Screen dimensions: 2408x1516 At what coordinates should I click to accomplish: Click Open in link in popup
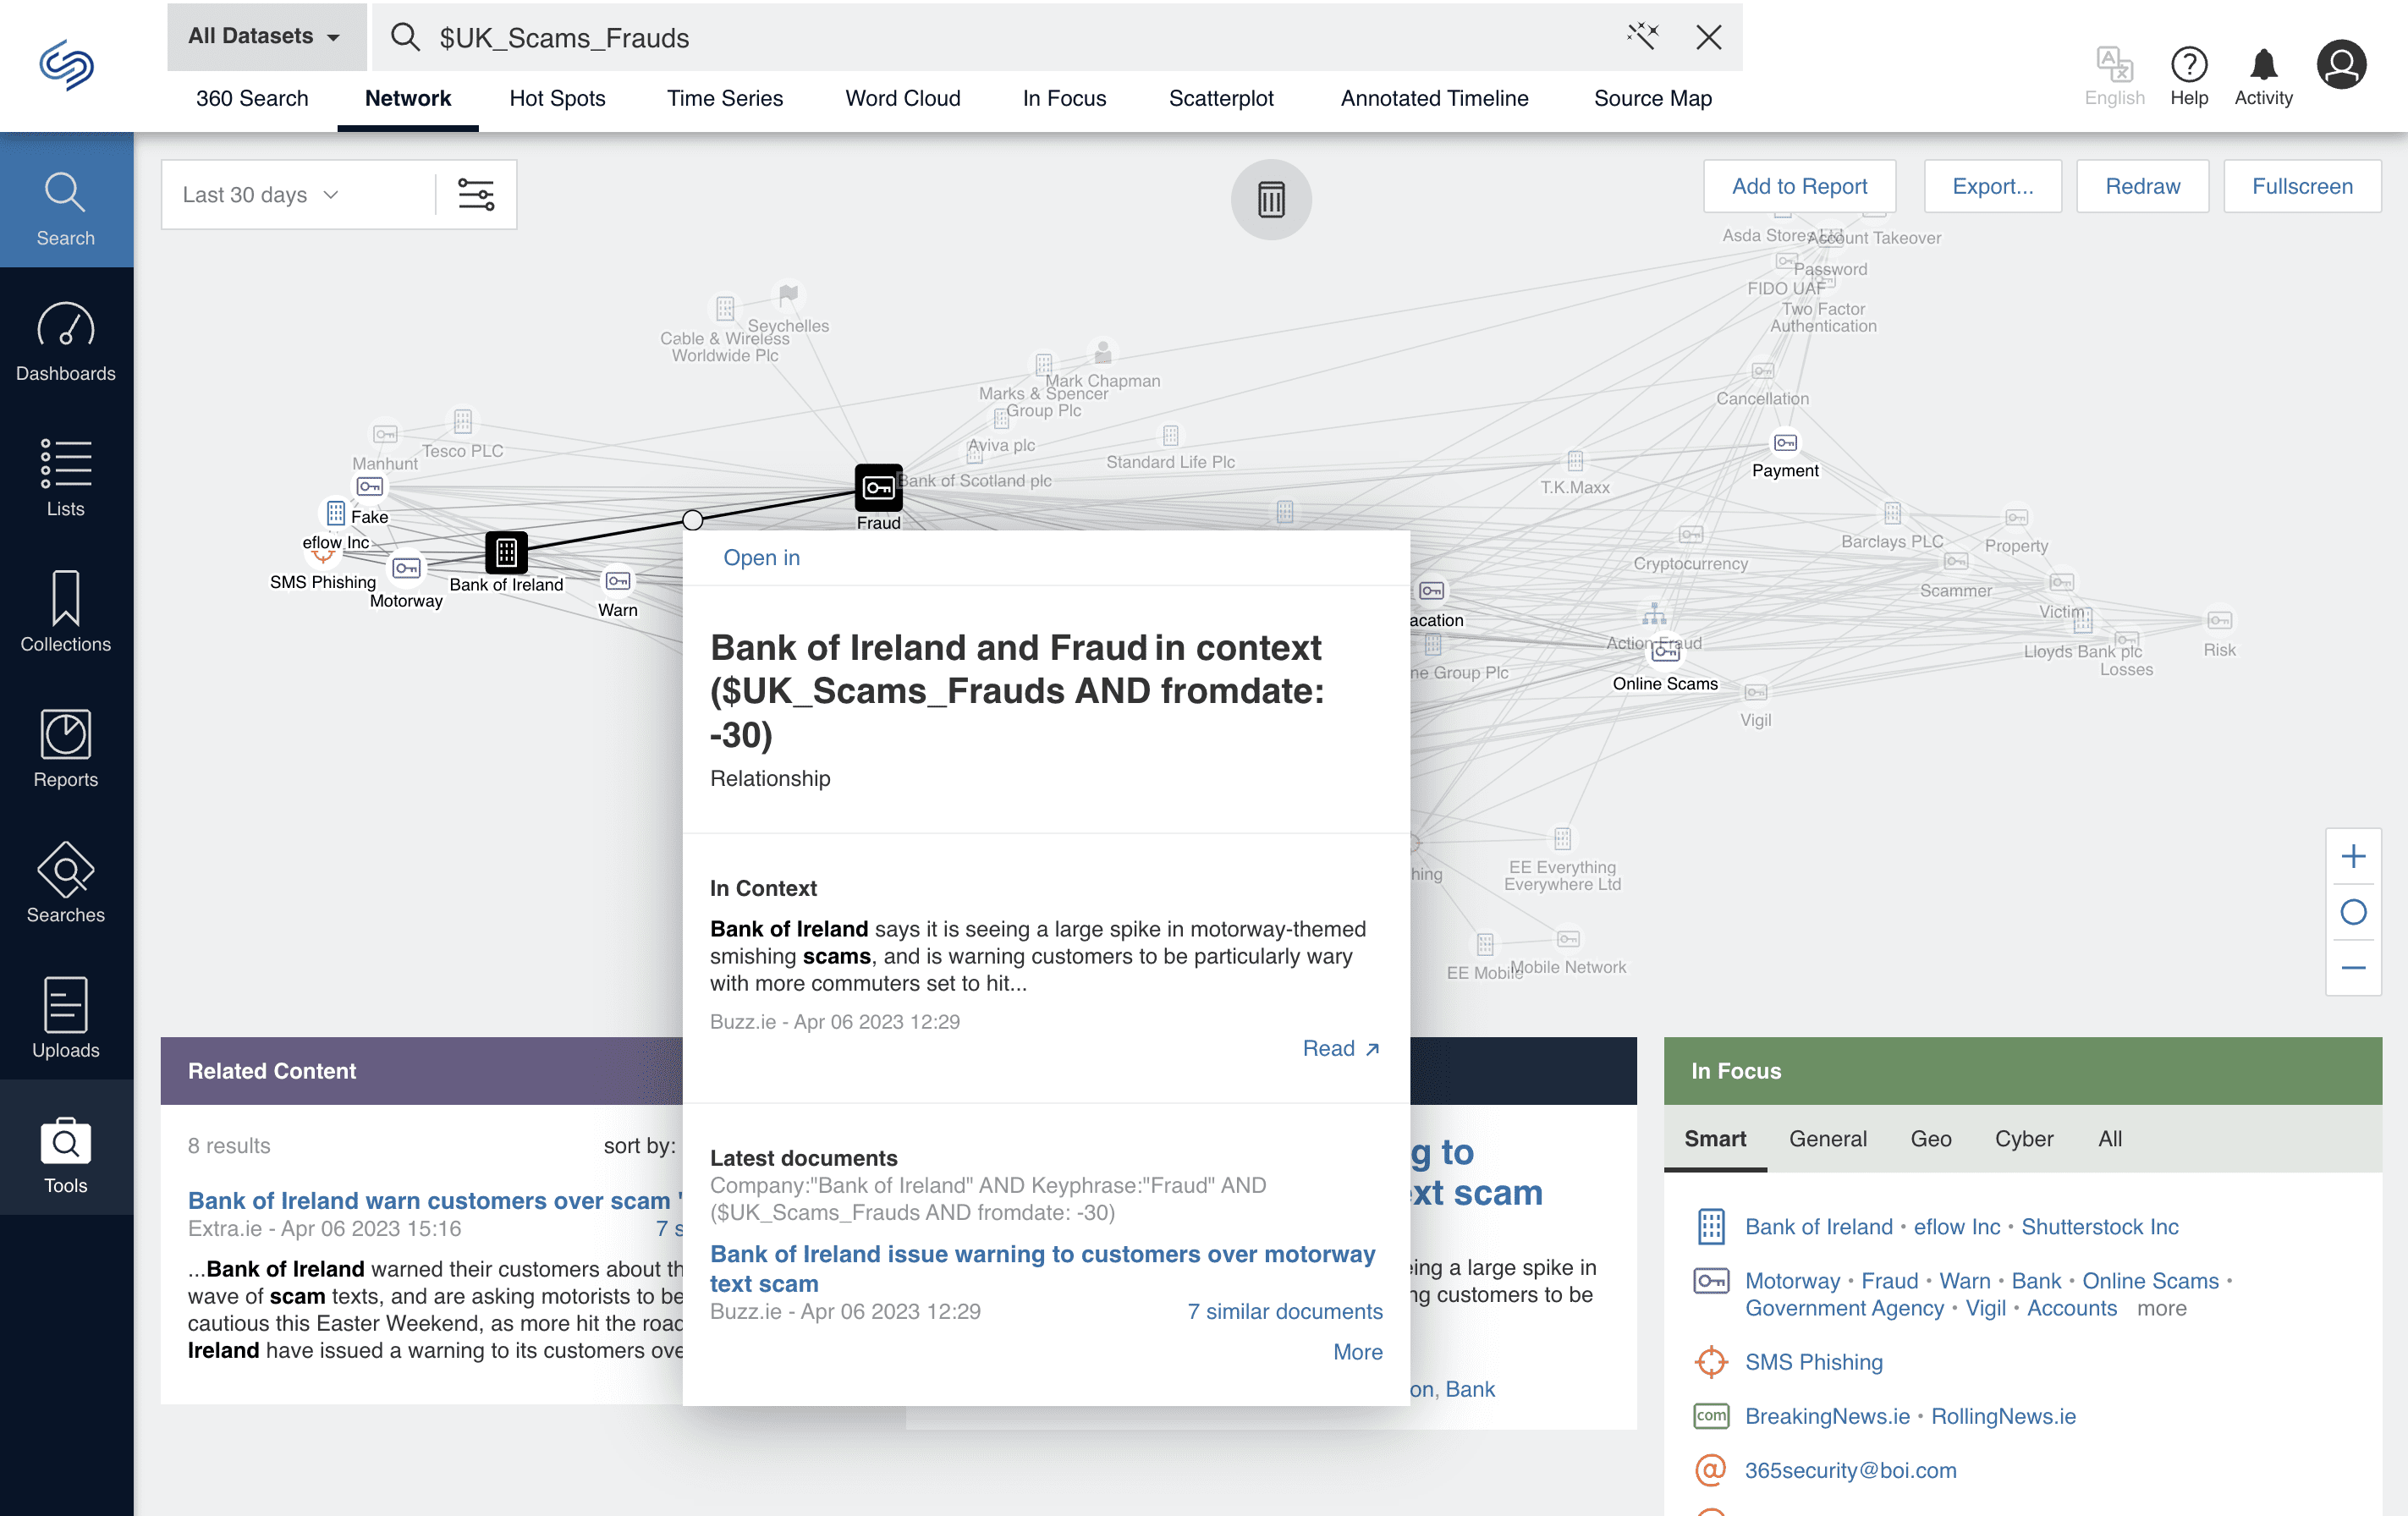point(761,557)
